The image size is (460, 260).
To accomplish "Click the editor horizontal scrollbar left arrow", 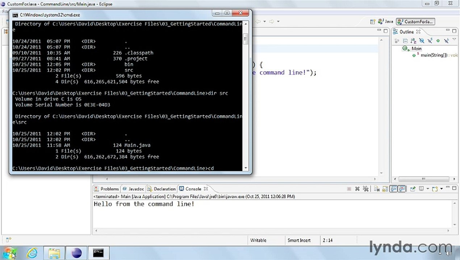I will [106, 179].
